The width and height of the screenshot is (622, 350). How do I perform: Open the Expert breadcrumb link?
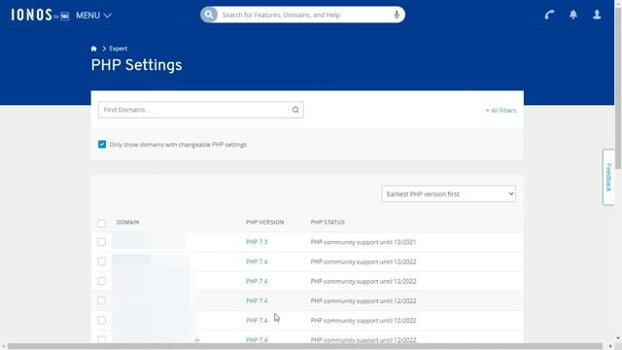(x=119, y=49)
